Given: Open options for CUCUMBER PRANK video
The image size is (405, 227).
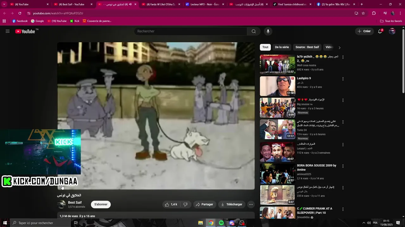Looking at the screenshot, I should pyautogui.click(x=343, y=209).
